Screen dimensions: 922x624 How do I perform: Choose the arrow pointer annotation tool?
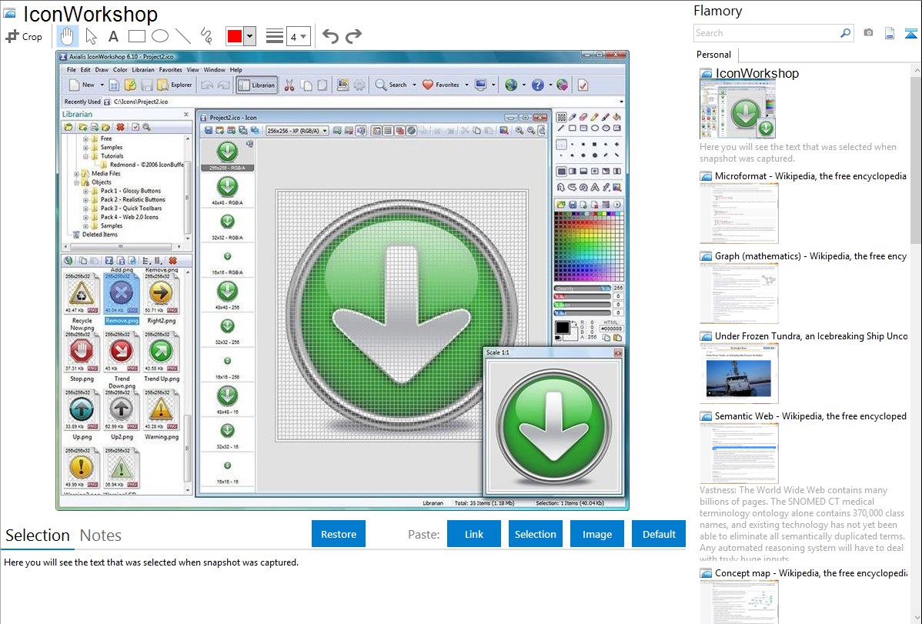click(91, 36)
